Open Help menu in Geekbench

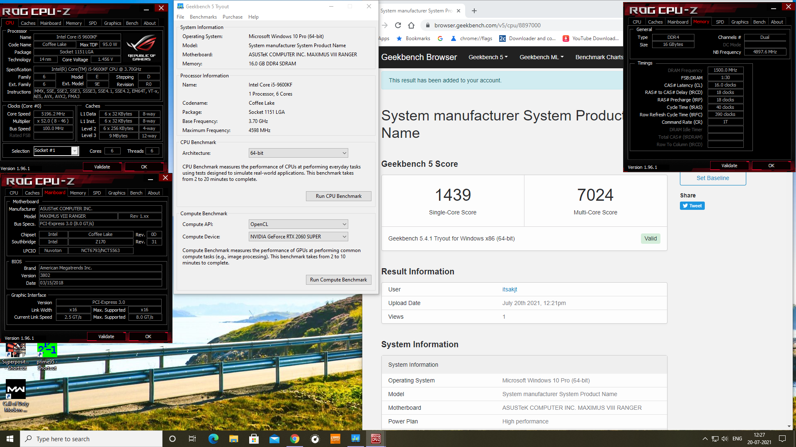coord(253,17)
